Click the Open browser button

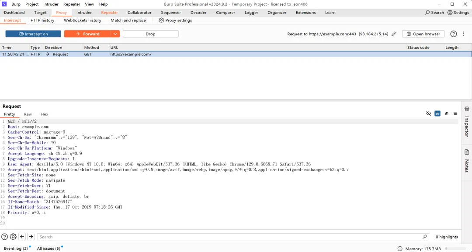click(423, 34)
